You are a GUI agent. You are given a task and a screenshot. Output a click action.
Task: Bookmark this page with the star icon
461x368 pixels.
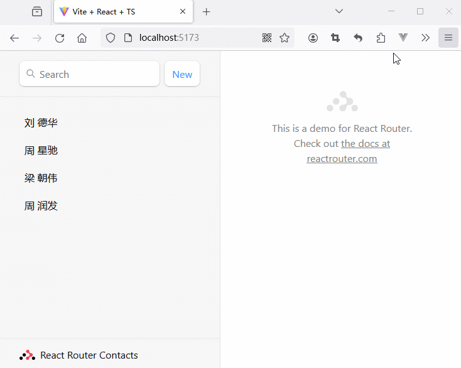[285, 38]
